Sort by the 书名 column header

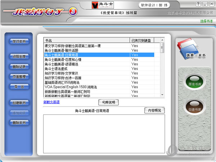[87, 40]
